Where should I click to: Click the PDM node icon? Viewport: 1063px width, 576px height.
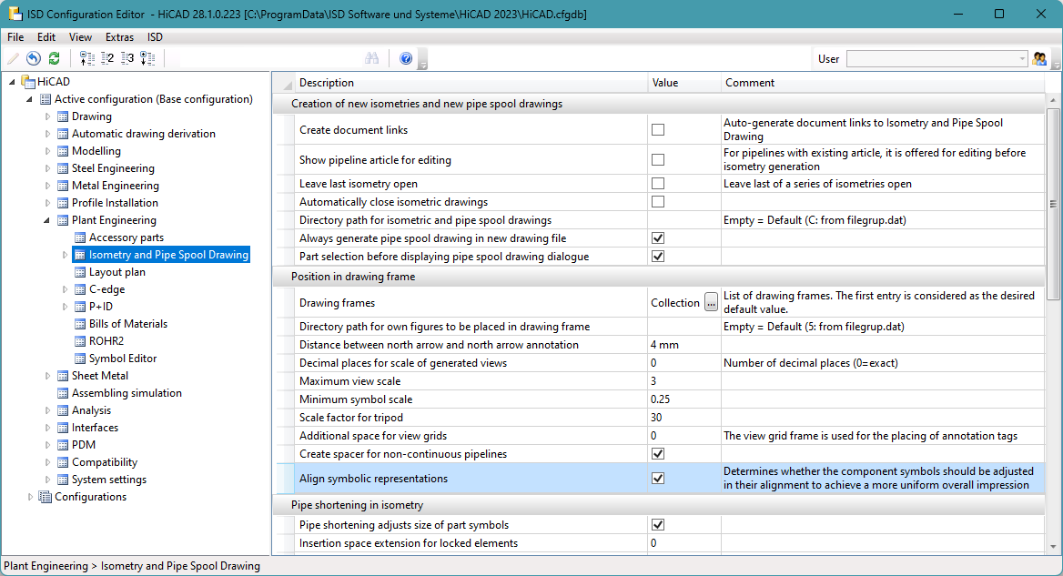tap(63, 445)
